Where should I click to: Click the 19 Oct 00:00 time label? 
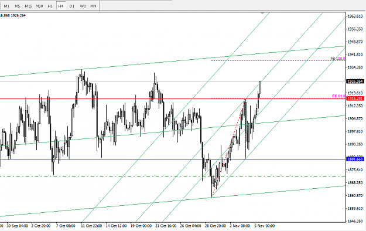coord(141,226)
